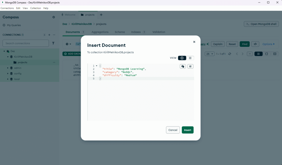The height and width of the screenshot is (165, 282).
Task: Click the ADD DATA button
Action: 72,54
